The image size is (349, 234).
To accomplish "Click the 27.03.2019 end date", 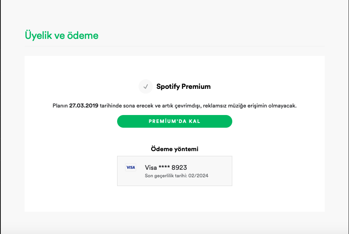I will pyautogui.click(x=84, y=106).
